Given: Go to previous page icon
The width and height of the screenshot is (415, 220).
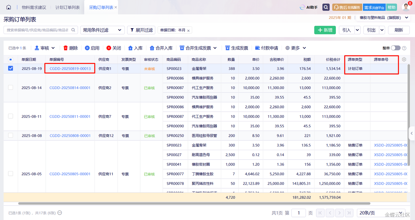Looking at the screenshot, I should point(330,213).
